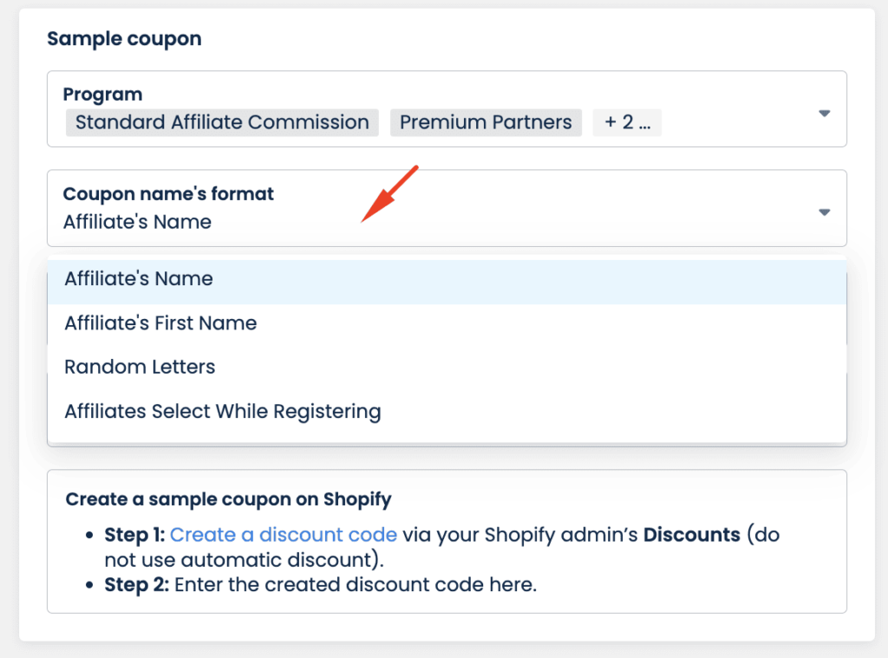Screen dimensions: 888x658
Task: Expand the '+ 2 ...' hidden programs tag
Action: pyautogui.click(x=626, y=122)
